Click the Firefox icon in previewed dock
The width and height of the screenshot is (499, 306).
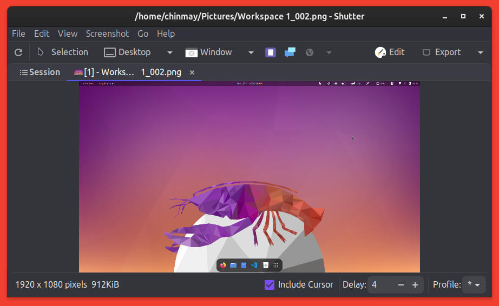click(223, 265)
